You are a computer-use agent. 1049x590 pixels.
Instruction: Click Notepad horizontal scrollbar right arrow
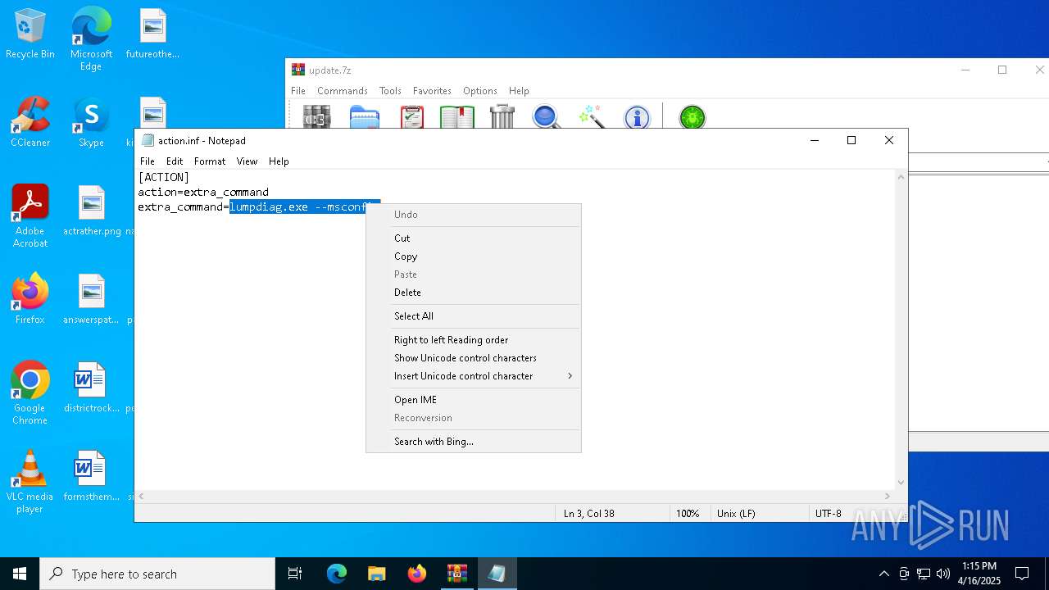click(x=888, y=496)
